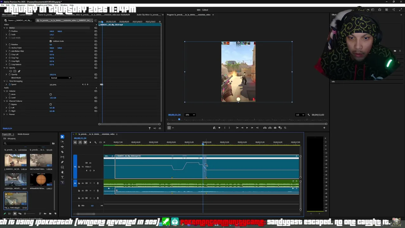Toggle the Motion fx effect
Viewport: 405px width, 228px height.
[x=7, y=28]
